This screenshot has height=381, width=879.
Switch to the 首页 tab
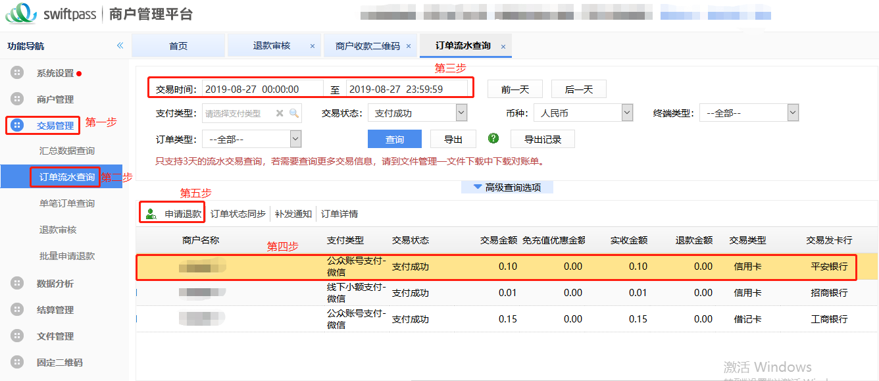click(x=178, y=45)
